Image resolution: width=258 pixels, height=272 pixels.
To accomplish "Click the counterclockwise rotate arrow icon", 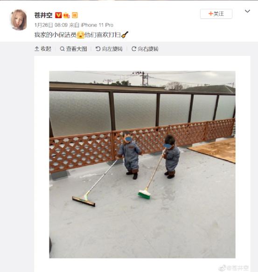I will [x=98, y=49].
